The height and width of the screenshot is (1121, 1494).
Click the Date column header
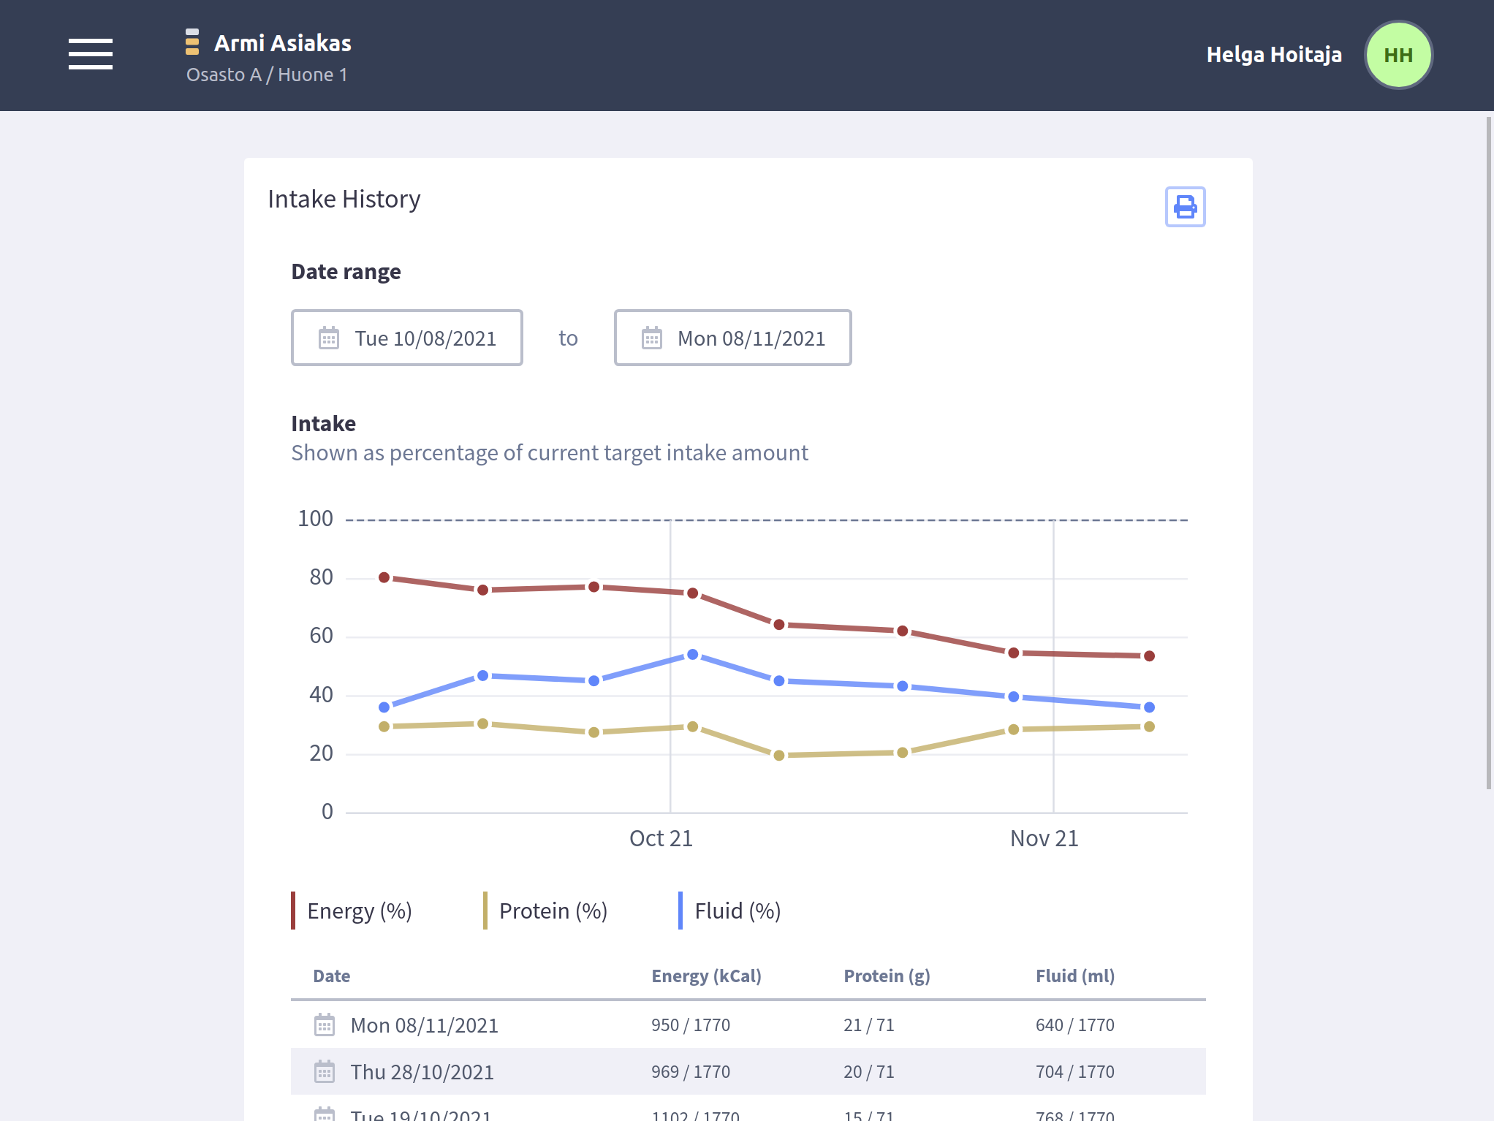[x=331, y=976]
